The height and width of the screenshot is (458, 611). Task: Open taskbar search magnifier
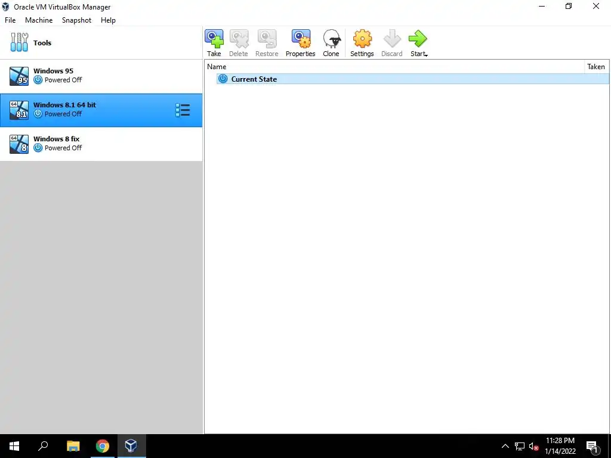click(x=43, y=446)
